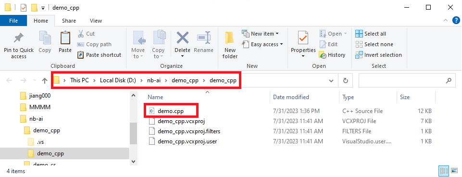
Task: Go up one folder level
Action: 45,80
